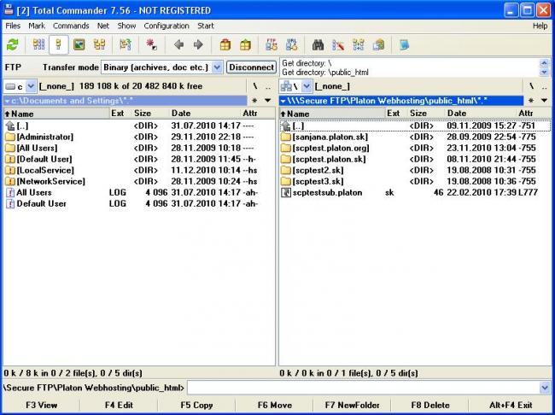Viewport: 555px width, 415px height.
Task: Click the Disconnect button
Action: coord(251,67)
